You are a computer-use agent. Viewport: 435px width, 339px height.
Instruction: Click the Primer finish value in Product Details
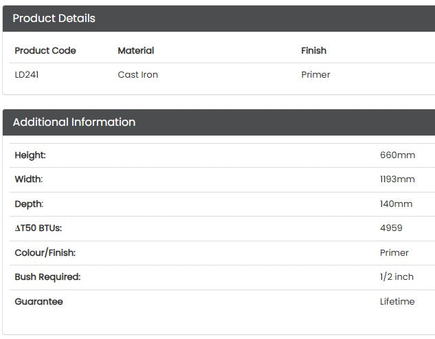(315, 75)
